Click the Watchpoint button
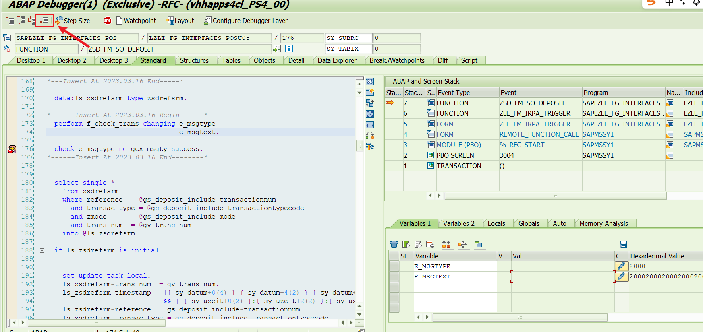Image resolution: width=703 pixels, height=332 pixels. tap(136, 21)
